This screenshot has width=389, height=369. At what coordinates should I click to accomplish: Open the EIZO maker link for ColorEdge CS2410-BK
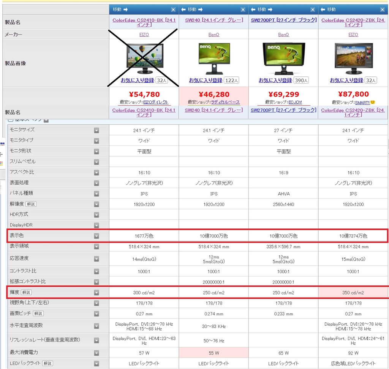[x=144, y=35]
